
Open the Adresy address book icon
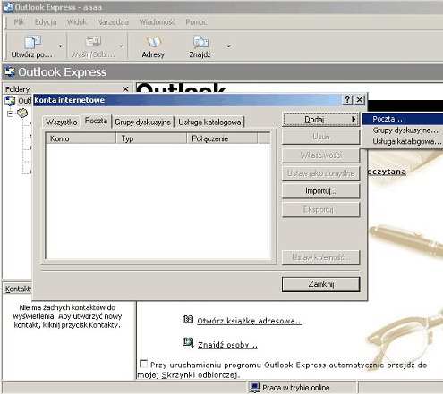click(154, 42)
